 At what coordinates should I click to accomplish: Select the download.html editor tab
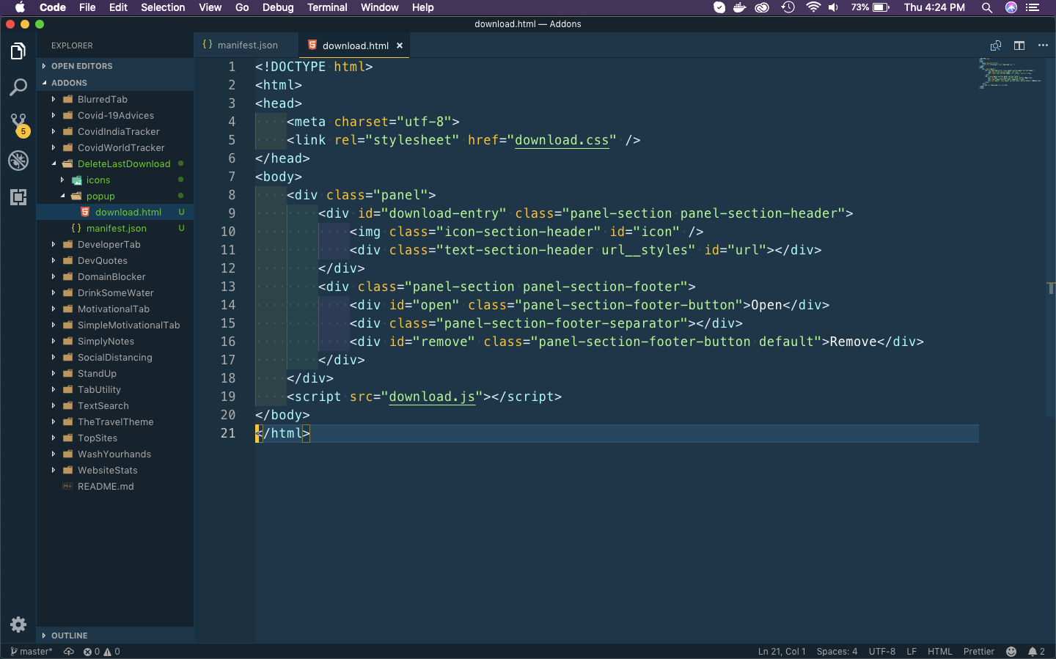click(x=355, y=45)
